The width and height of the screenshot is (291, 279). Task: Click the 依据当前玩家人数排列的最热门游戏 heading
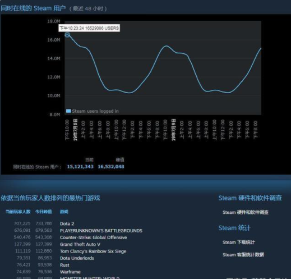tap(50, 198)
